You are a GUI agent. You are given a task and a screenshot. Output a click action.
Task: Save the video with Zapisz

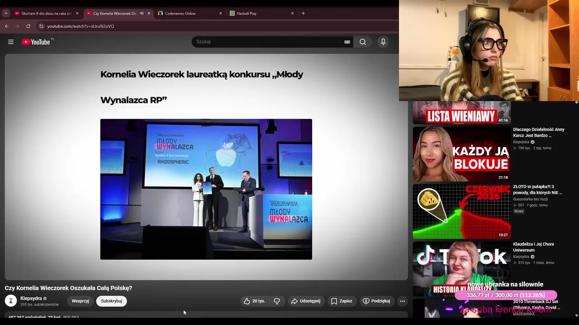point(342,301)
